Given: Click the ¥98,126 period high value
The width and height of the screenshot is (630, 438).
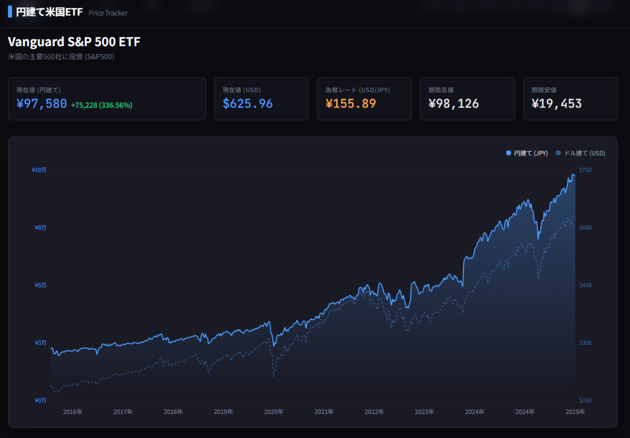Looking at the screenshot, I should coord(454,104).
